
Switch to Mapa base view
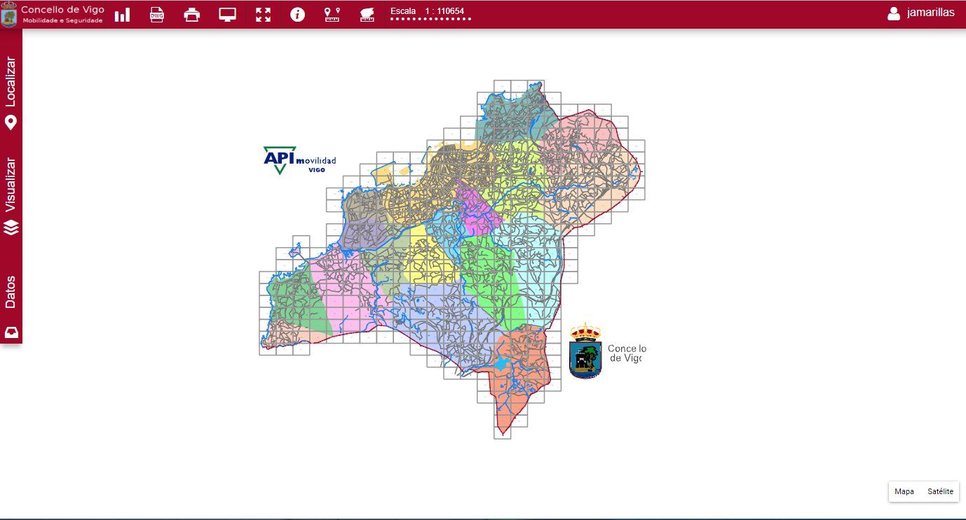coord(904,491)
